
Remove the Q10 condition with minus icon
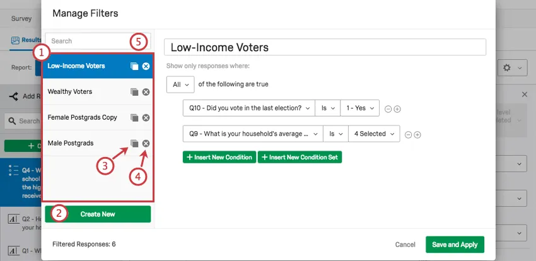[388, 109]
